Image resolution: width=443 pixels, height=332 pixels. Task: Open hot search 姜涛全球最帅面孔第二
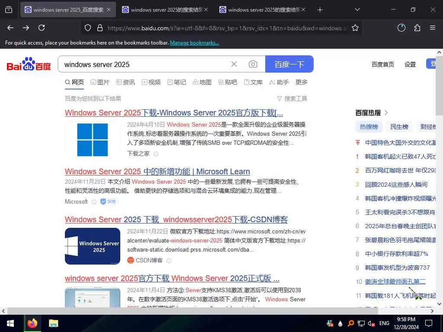pos(395,281)
